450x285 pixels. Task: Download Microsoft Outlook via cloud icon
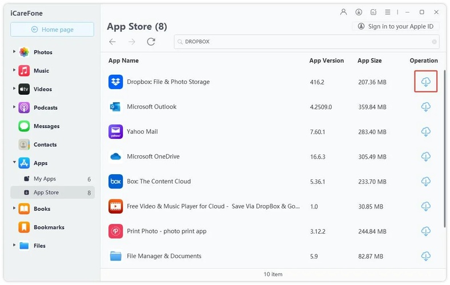[x=425, y=107]
